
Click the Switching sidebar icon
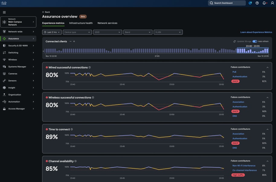[4, 53]
